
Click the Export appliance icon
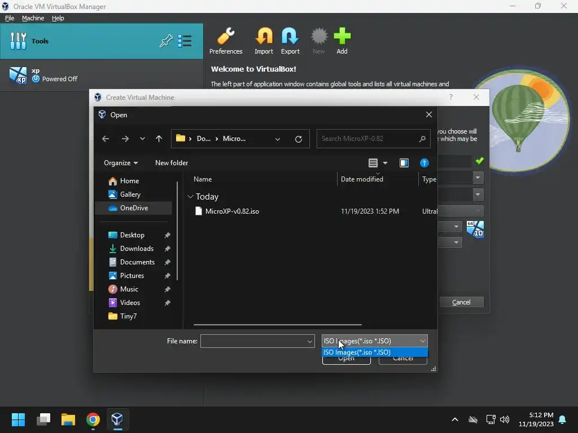pos(290,41)
